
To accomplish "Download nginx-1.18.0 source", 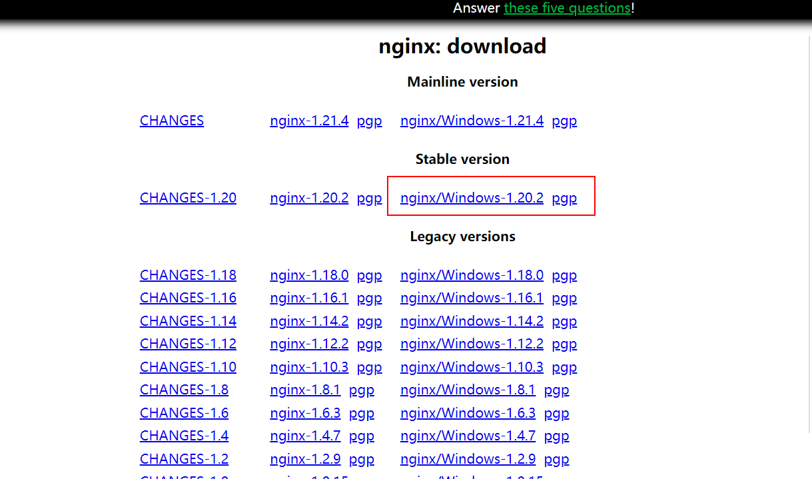I will pyautogui.click(x=309, y=275).
